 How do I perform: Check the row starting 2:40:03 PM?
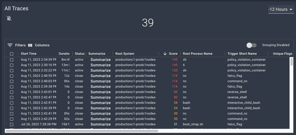12,81
